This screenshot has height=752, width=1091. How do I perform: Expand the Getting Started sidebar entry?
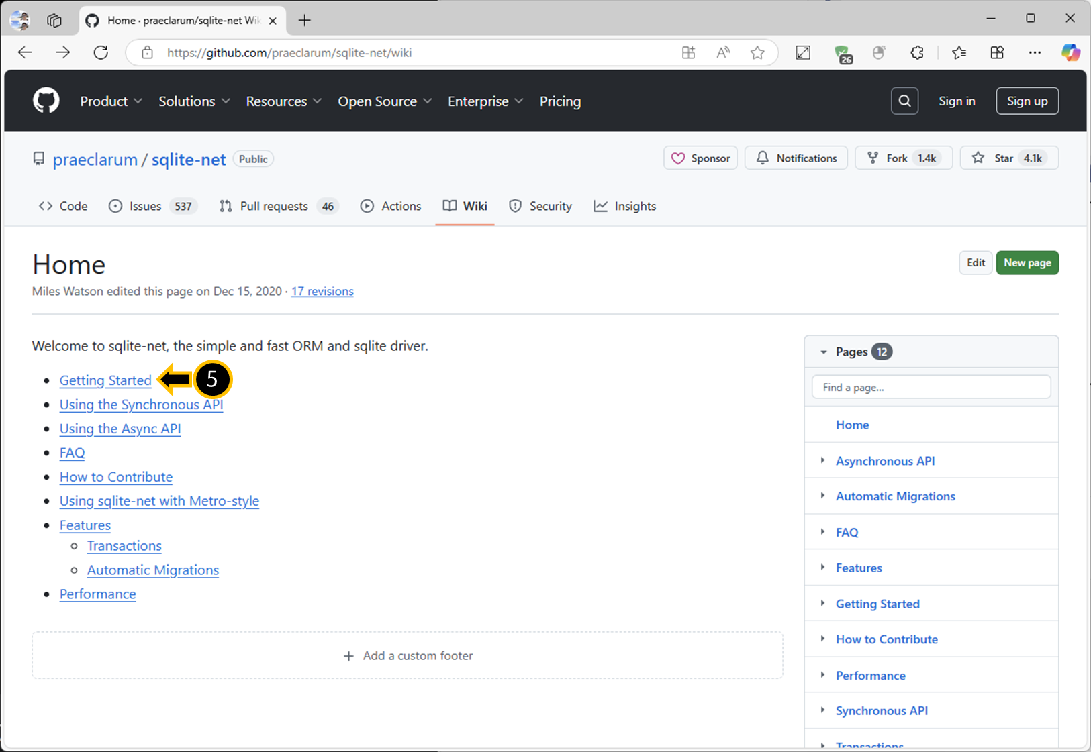[822, 603]
